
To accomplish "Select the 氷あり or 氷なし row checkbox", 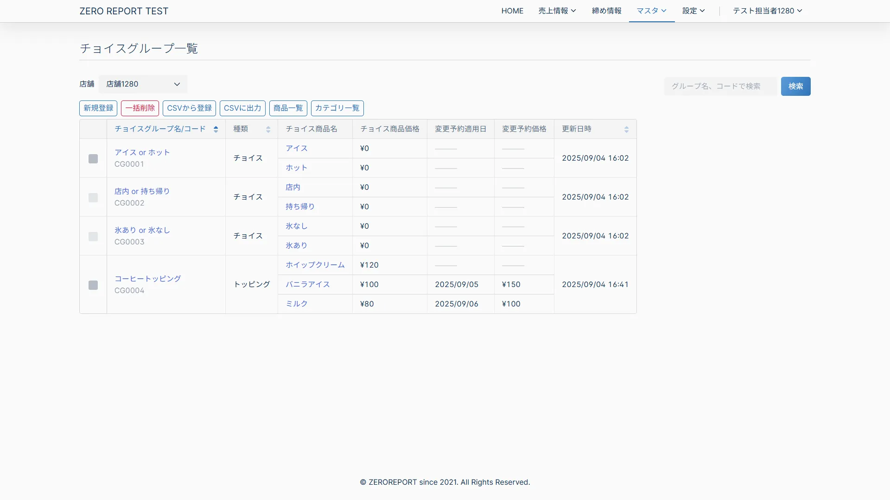I will [x=93, y=237].
